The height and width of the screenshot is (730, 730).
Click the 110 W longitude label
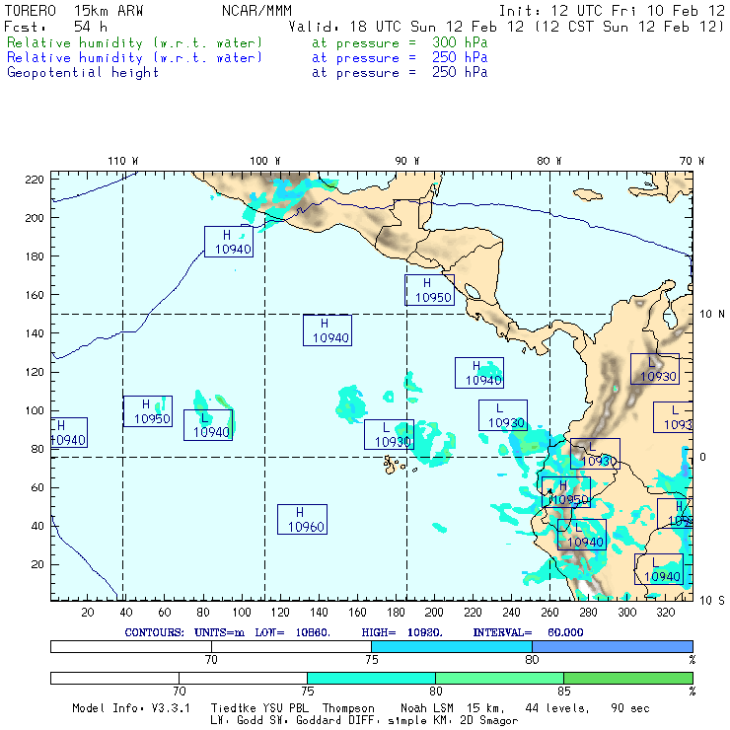(122, 161)
